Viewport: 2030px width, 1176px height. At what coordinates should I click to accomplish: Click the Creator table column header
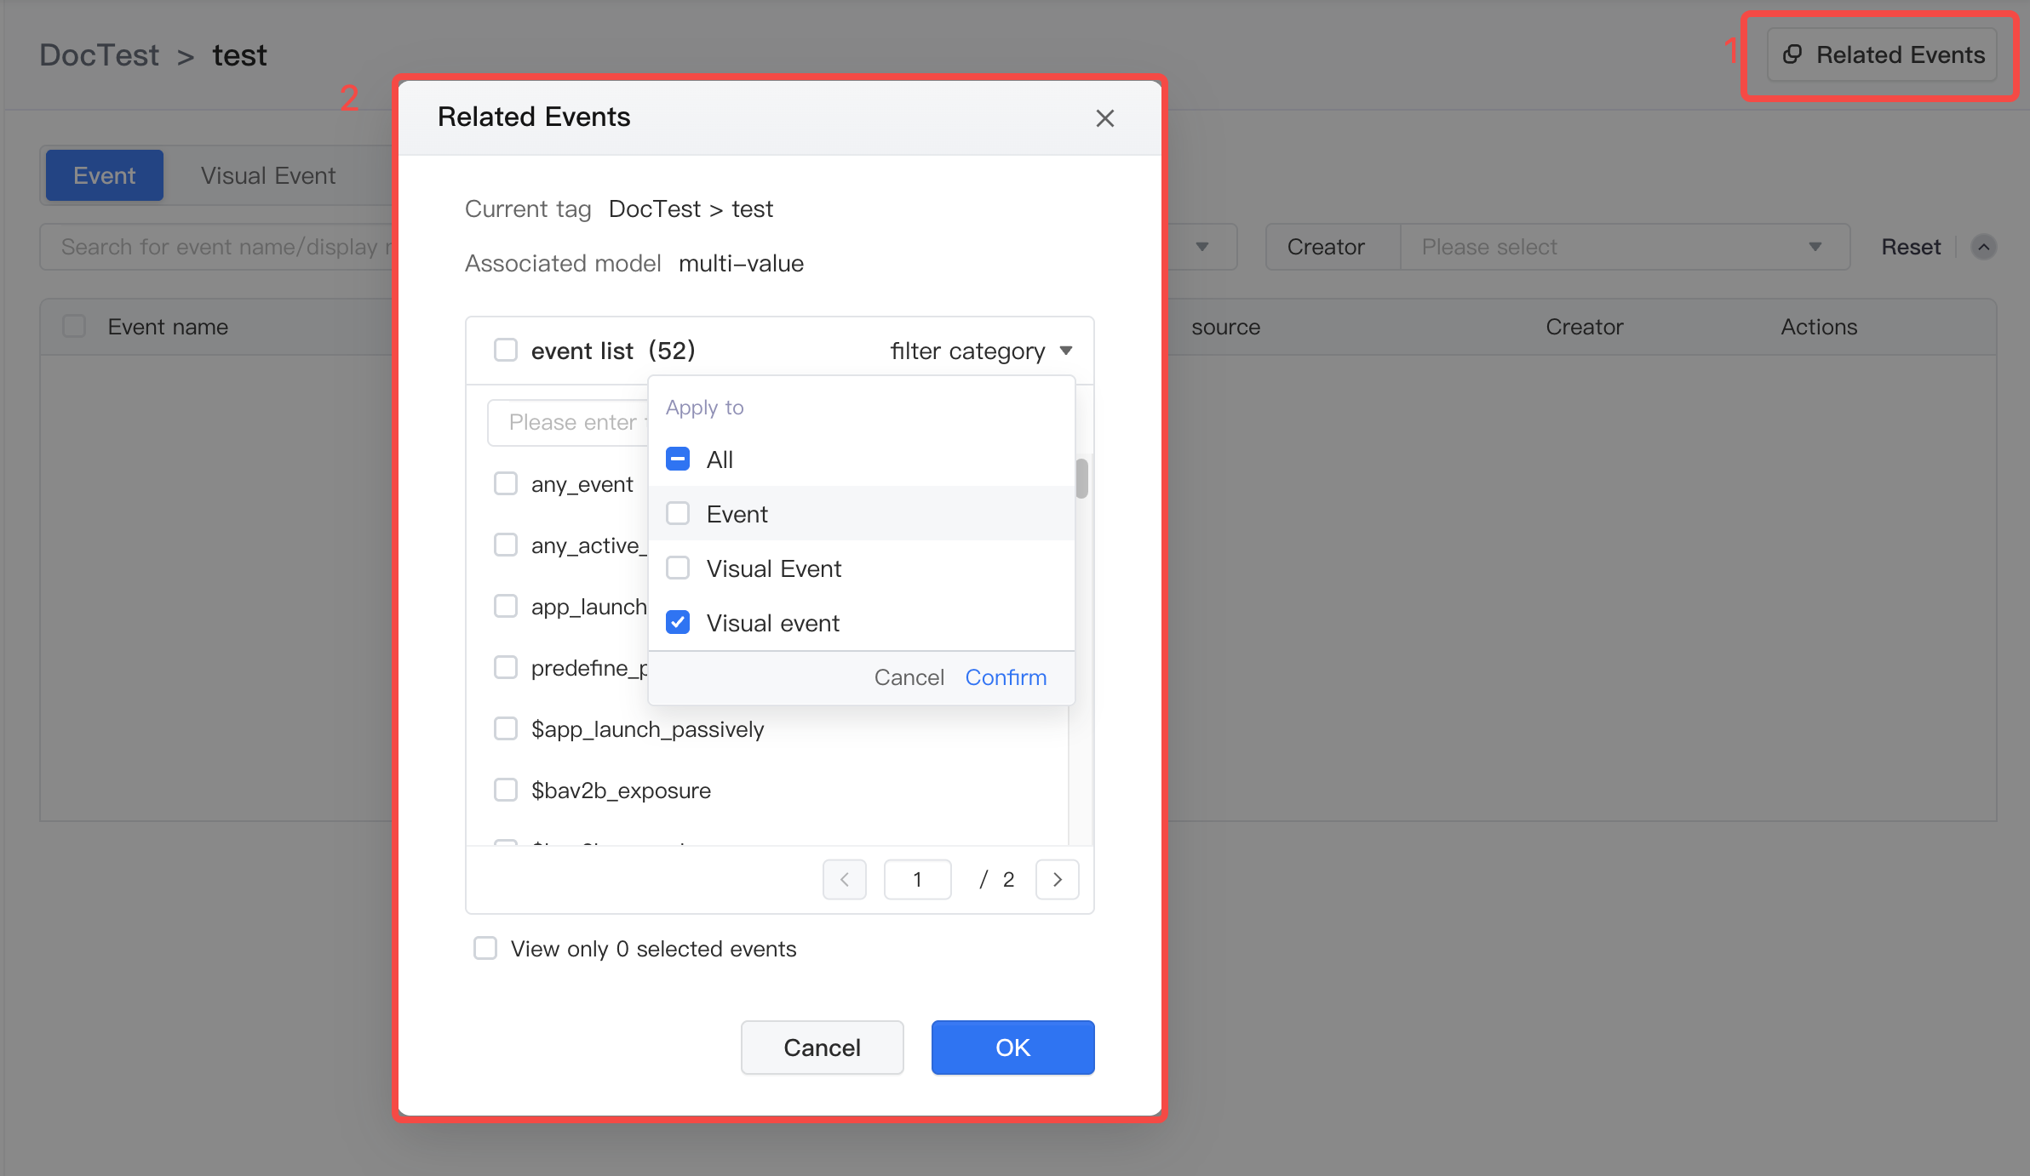[1584, 327]
